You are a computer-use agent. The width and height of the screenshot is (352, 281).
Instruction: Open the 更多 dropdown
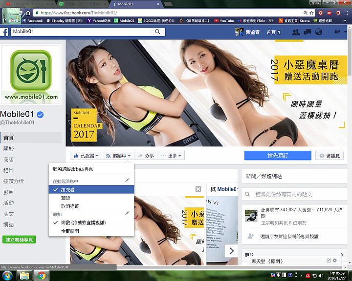pos(171,156)
